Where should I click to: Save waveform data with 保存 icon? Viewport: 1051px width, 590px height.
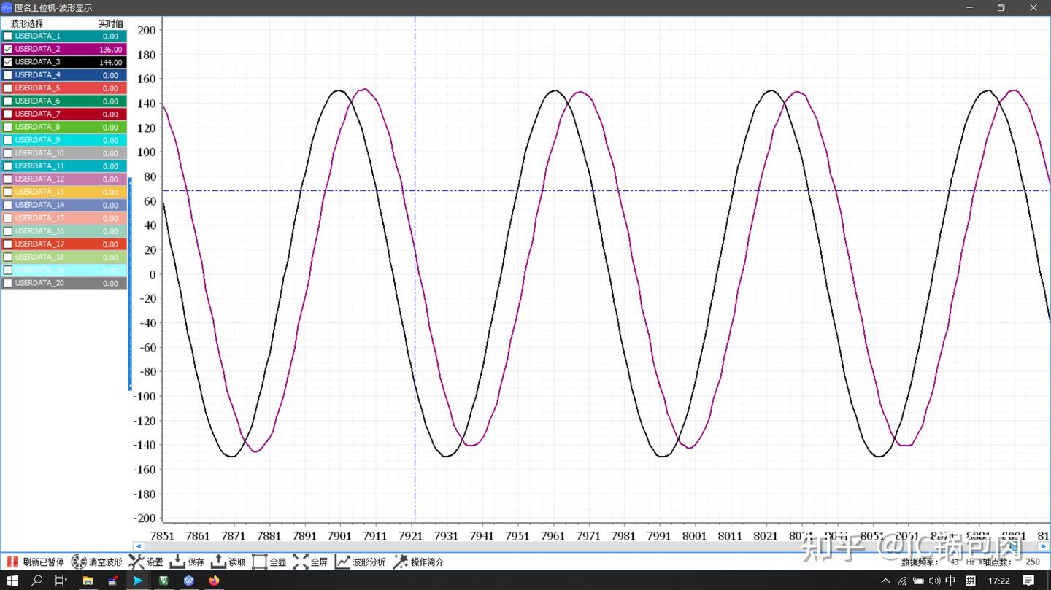pyautogui.click(x=177, y=562)
